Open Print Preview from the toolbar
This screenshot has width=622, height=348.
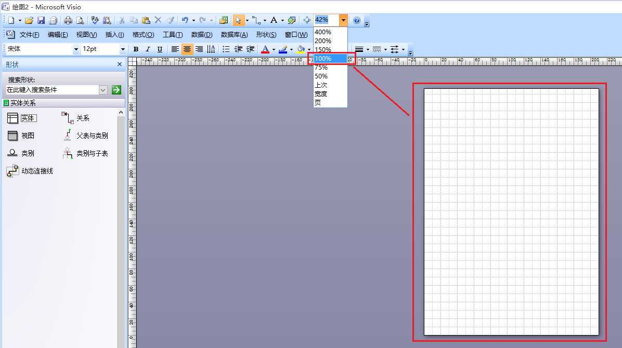coord(80,20)
